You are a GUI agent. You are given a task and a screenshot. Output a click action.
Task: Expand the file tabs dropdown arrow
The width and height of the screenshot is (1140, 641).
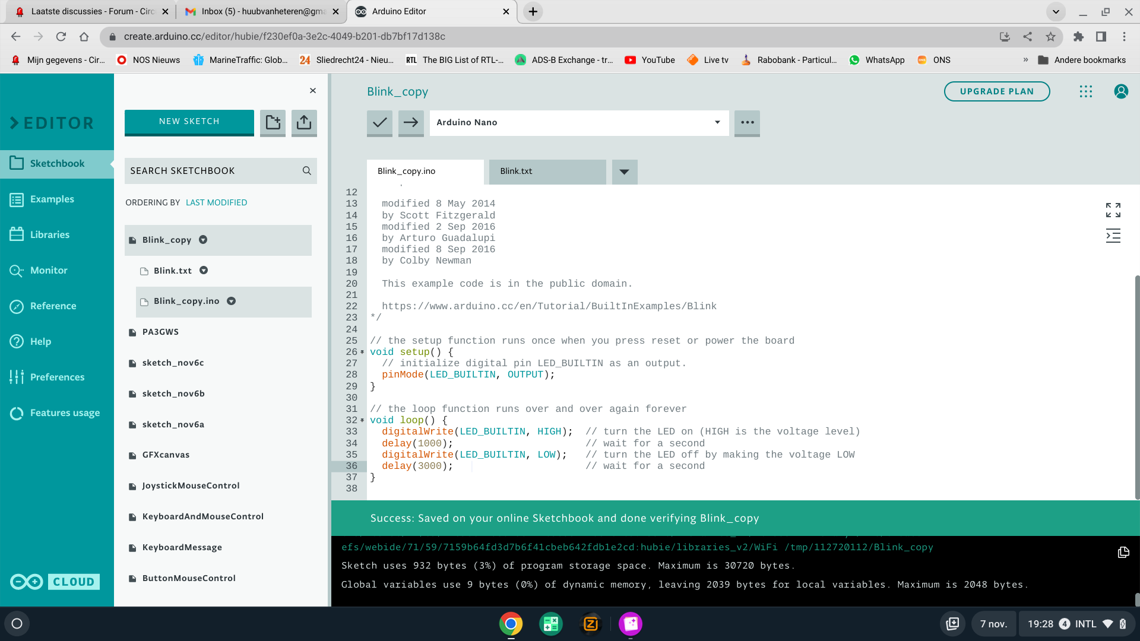click(624, 172)
